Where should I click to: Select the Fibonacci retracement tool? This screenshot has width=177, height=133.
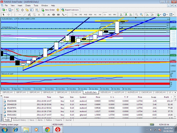pyautogui.click(x=34, y=14)
